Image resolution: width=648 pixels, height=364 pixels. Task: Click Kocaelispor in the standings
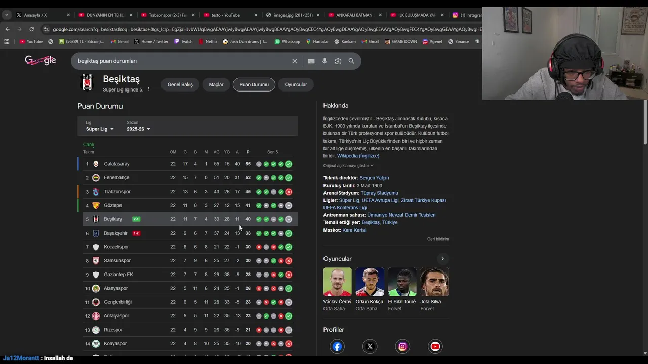click(x=116, y=247)
